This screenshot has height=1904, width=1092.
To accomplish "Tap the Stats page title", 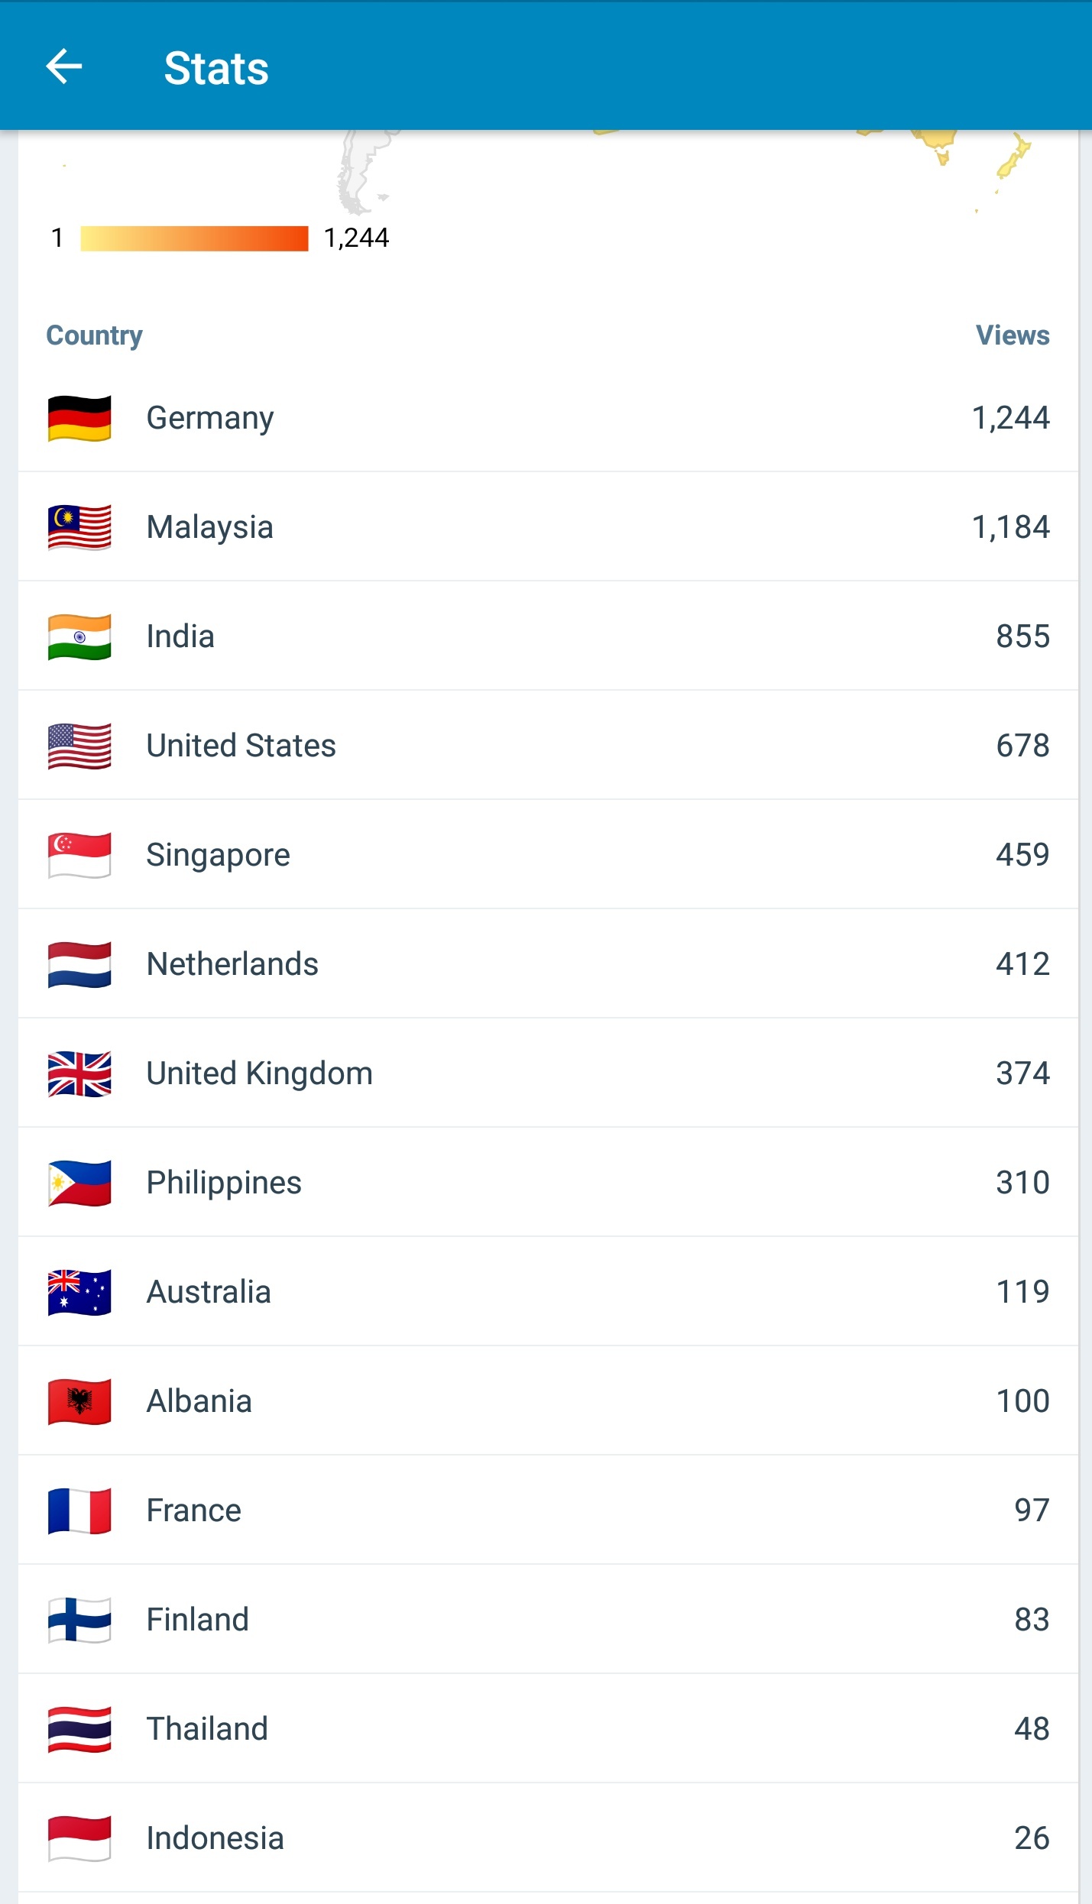I will coord(216,68).
